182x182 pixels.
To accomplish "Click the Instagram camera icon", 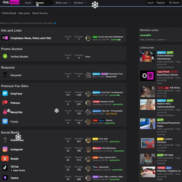I will [x=5, y=149].
